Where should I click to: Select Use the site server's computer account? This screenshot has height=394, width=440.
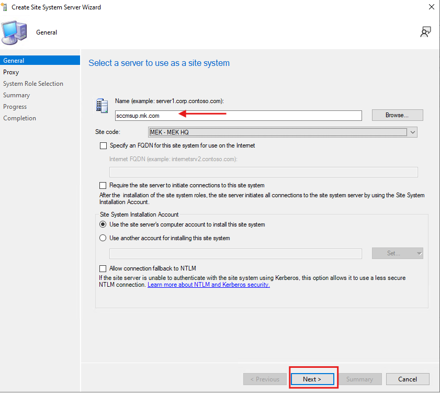click(103, 224)
